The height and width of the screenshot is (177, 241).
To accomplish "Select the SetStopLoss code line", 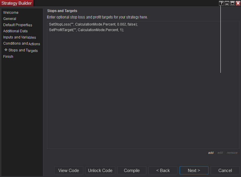I will [93, 24].
